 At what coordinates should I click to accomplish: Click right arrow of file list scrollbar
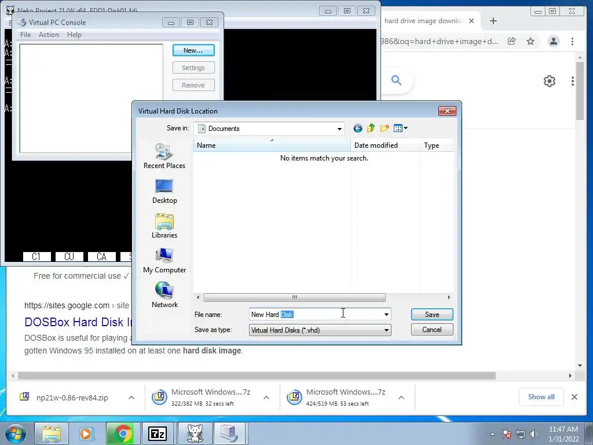click(449, 297)
